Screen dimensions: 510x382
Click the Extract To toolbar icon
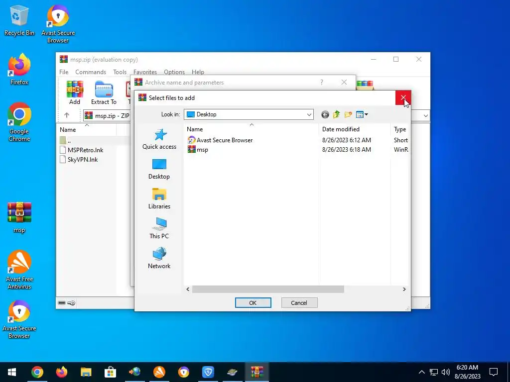[104, 93]
